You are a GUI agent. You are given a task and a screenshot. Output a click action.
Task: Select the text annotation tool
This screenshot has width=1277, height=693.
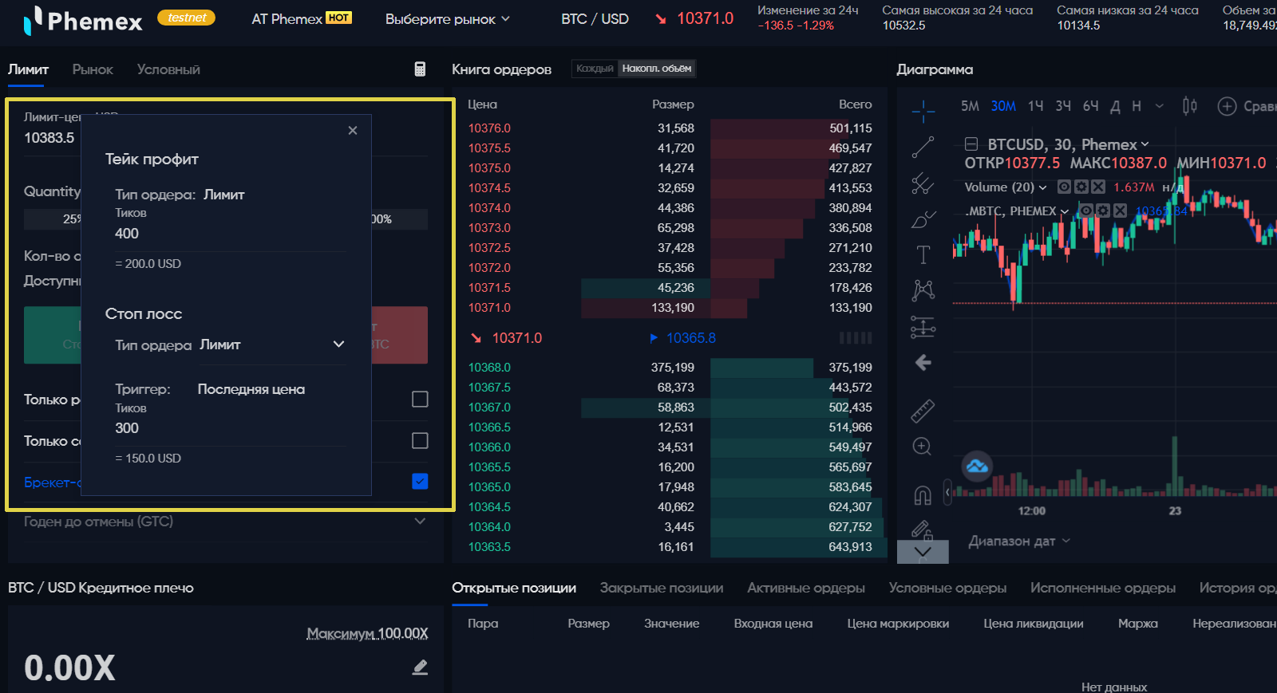coord(923,254)
